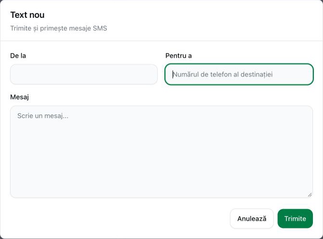Click the 'Text nou' dialog title
Screen dimensions: 323x239
click(27, 15)
